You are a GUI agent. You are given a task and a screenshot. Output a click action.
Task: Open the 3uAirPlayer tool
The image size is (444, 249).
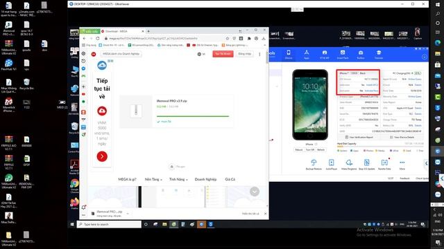(x=332, y=165)
